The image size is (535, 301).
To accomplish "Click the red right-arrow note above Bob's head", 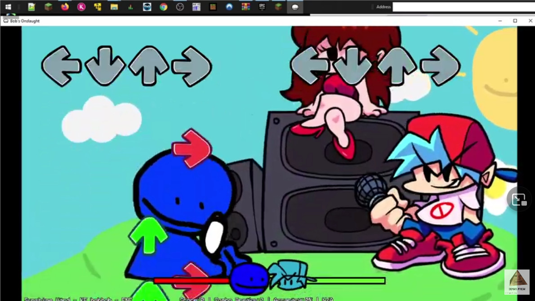I will [x=192, y=148].
